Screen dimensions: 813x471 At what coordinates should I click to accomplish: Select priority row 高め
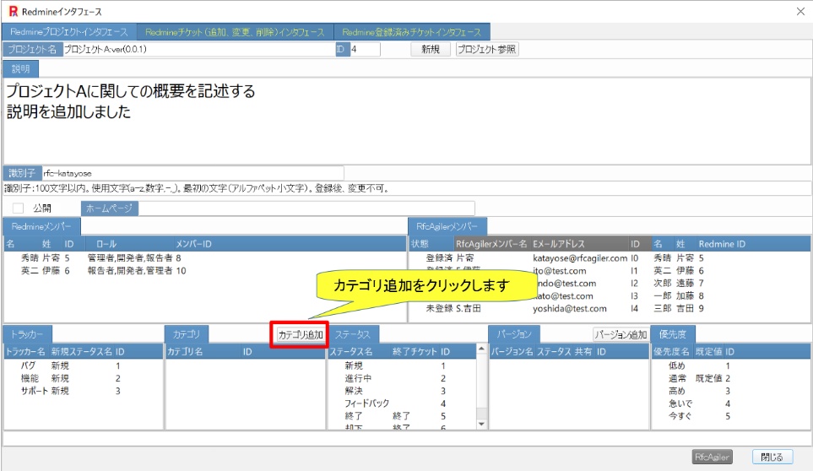[x=730, y=391]
